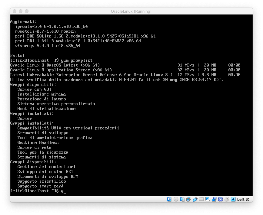Open the USB devices icon
This screenshot has width=263, height=215.
point(195,199)
